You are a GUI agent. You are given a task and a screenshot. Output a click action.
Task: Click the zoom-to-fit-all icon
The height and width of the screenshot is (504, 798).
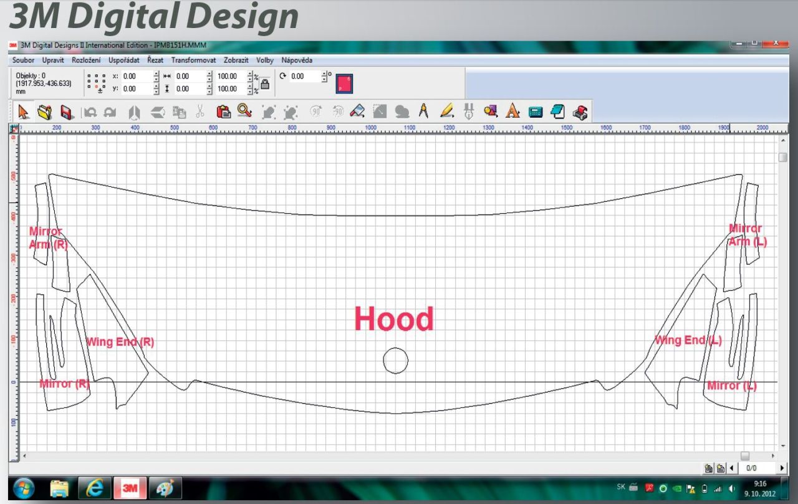[x=290, y=113]
